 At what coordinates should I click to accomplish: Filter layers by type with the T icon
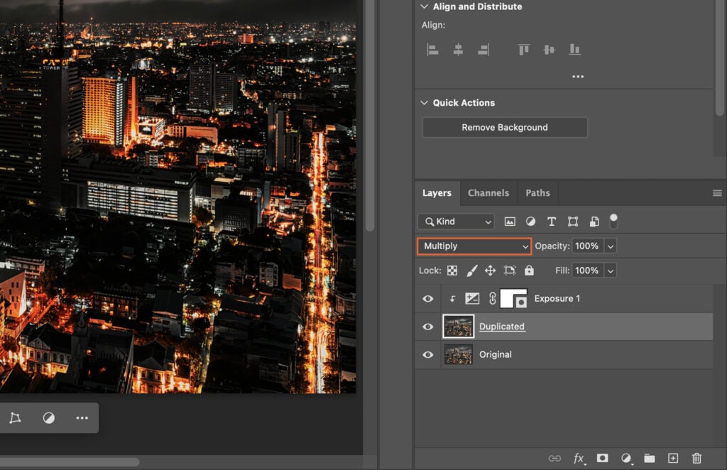coord(552,222)
